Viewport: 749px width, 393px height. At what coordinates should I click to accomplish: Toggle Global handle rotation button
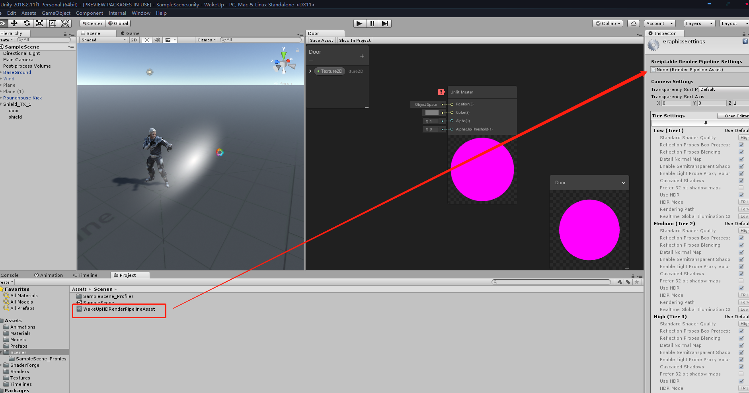[x=119, y=23]
